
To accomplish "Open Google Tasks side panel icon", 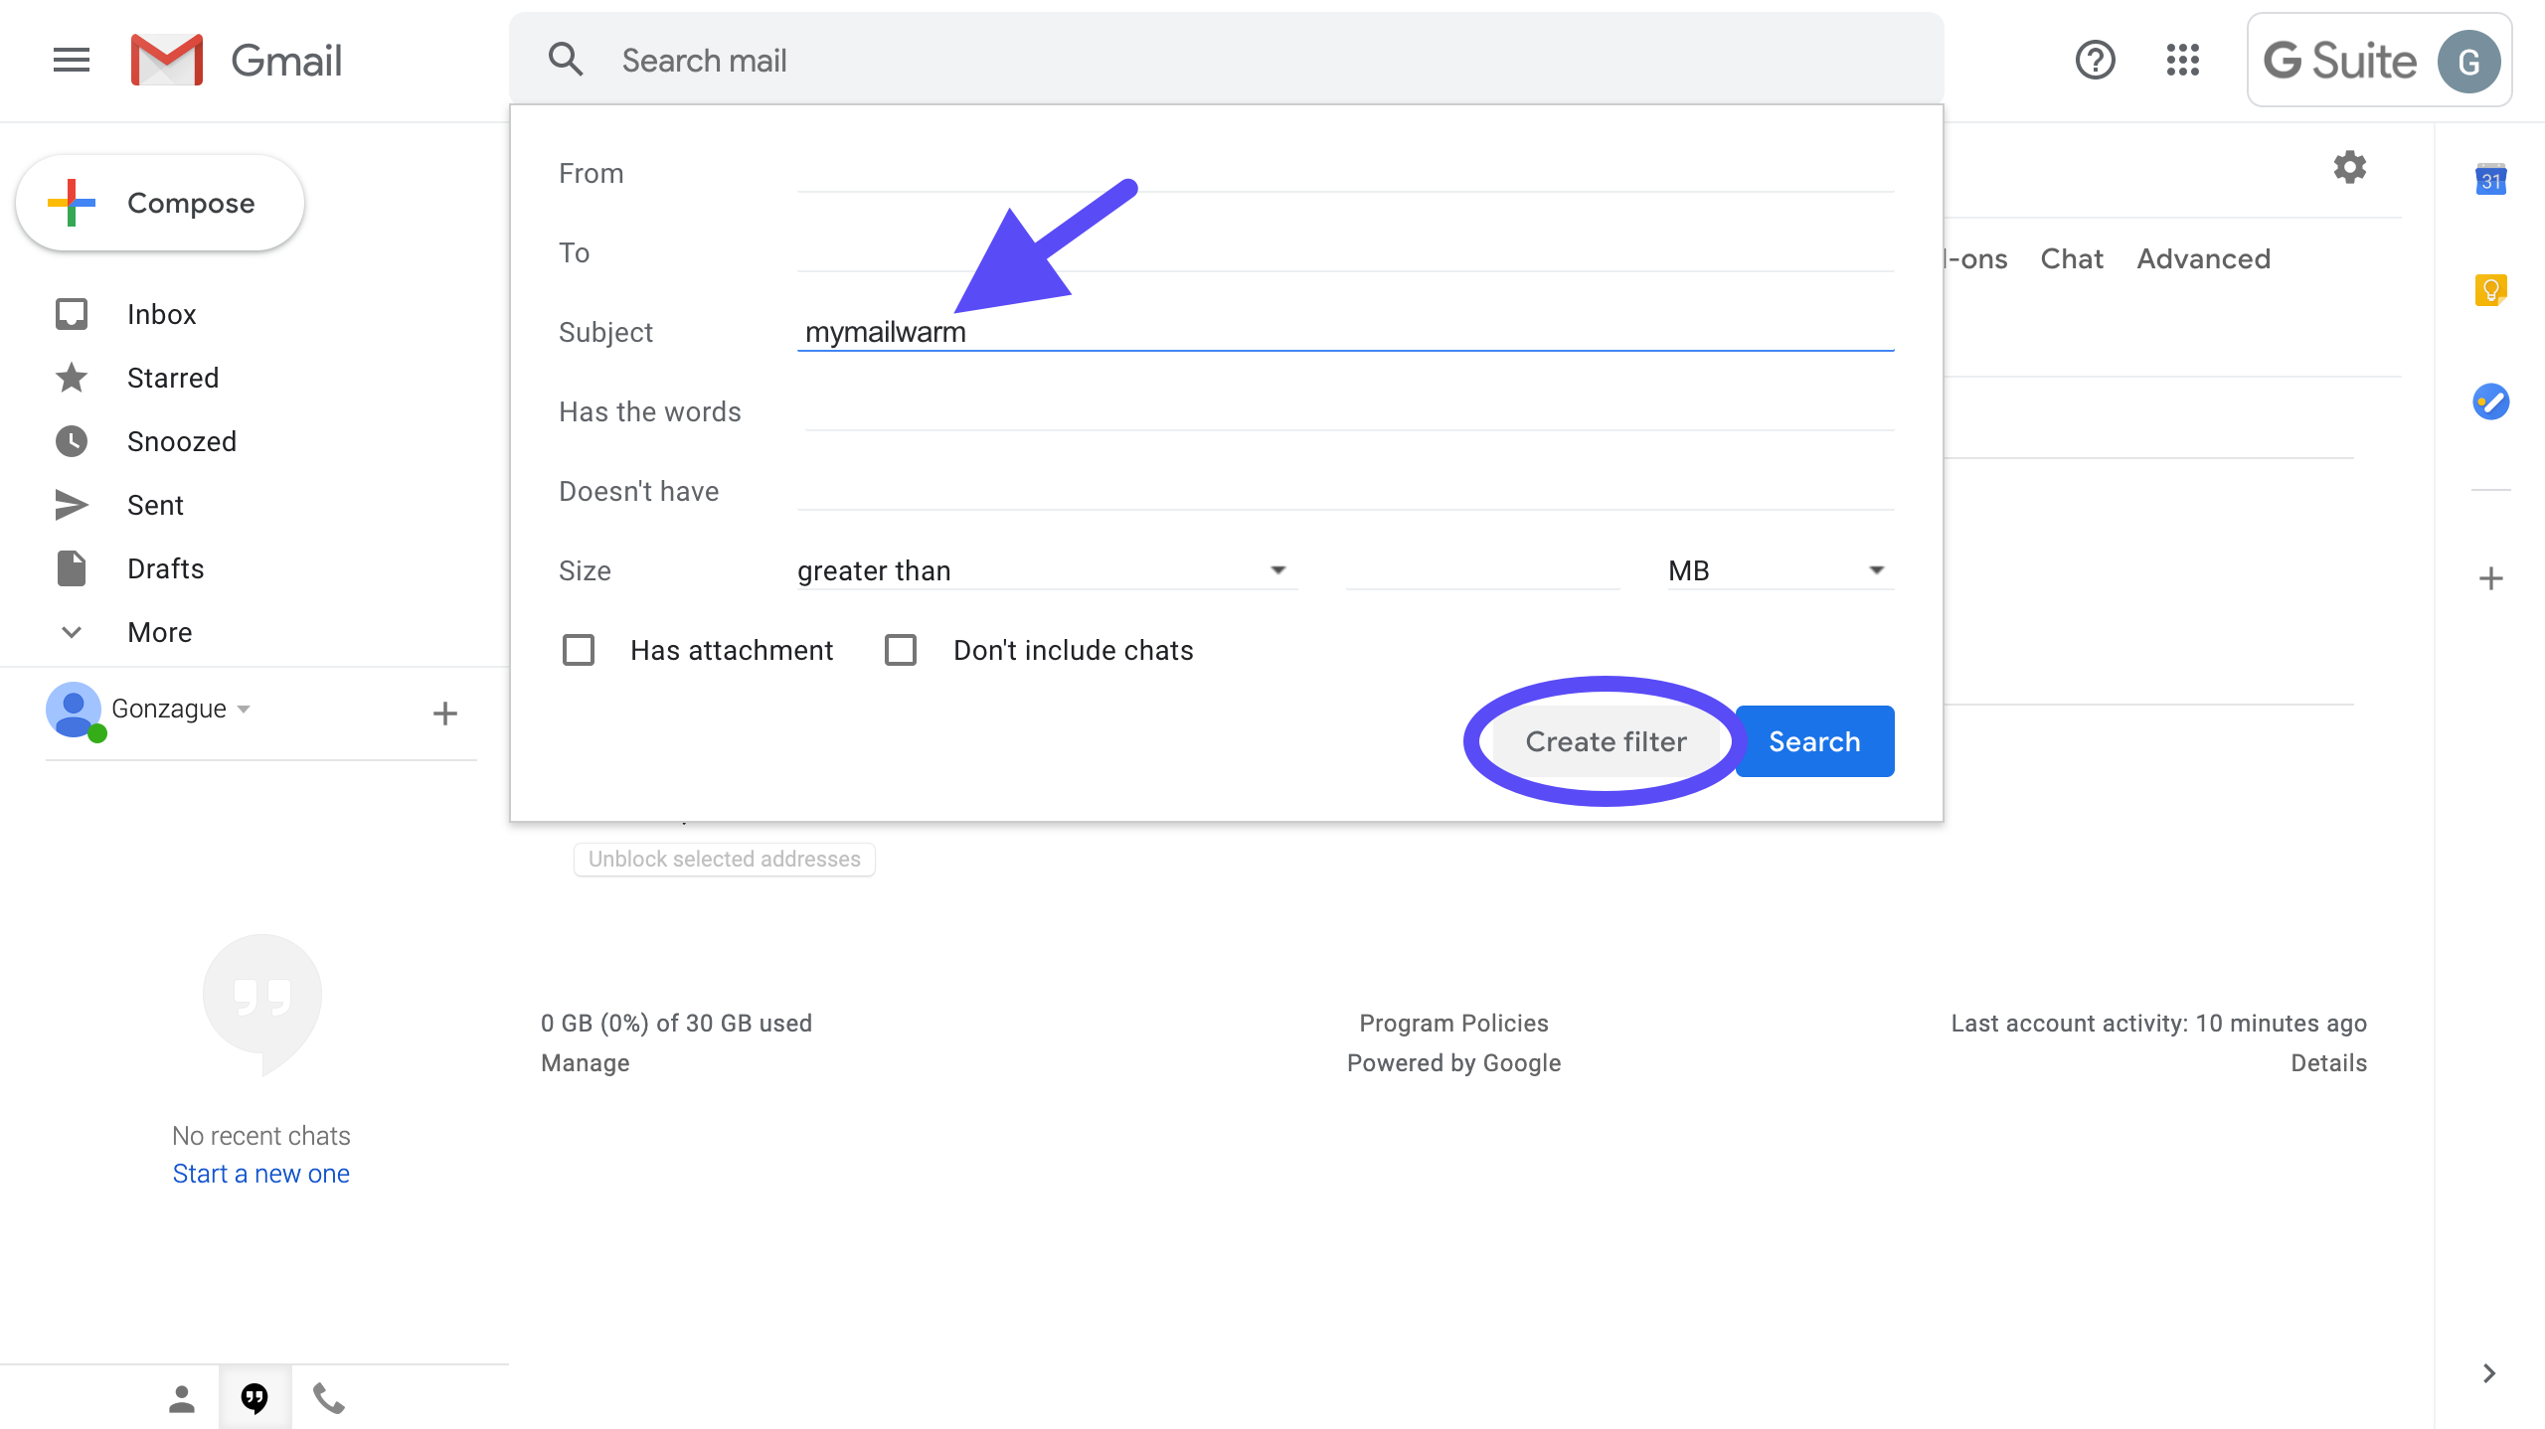I will tap(2490, 402).
